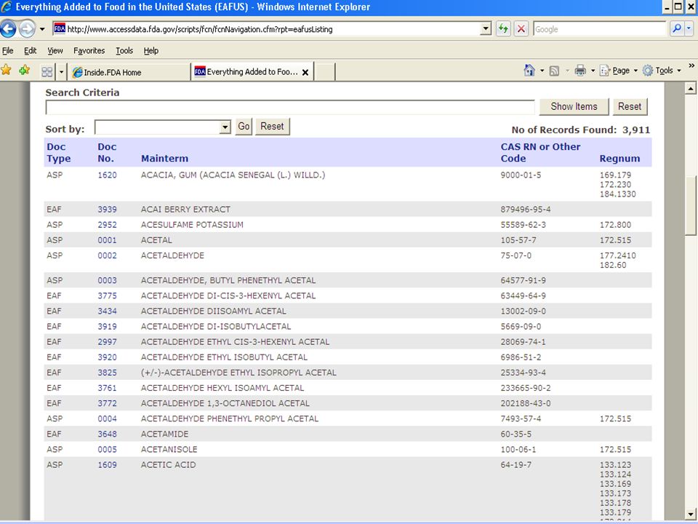
Task: Click the Home icon in command bar
Action: tap(529, 71)
